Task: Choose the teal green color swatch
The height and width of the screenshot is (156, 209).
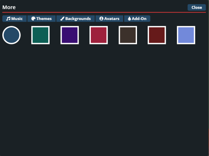Action: pyautogui.click(x=41, y=35)
